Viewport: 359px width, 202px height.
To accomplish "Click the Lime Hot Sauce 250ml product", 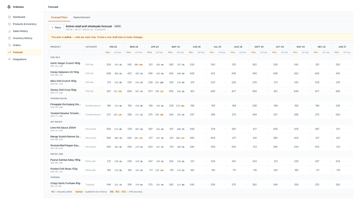I will pyautogui.click(x=63, y=128).
